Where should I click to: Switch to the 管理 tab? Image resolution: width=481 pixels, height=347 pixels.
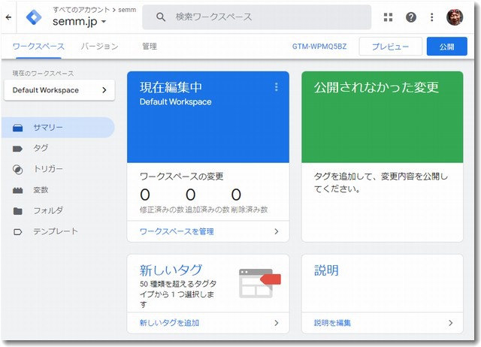(x=150, y=47)
